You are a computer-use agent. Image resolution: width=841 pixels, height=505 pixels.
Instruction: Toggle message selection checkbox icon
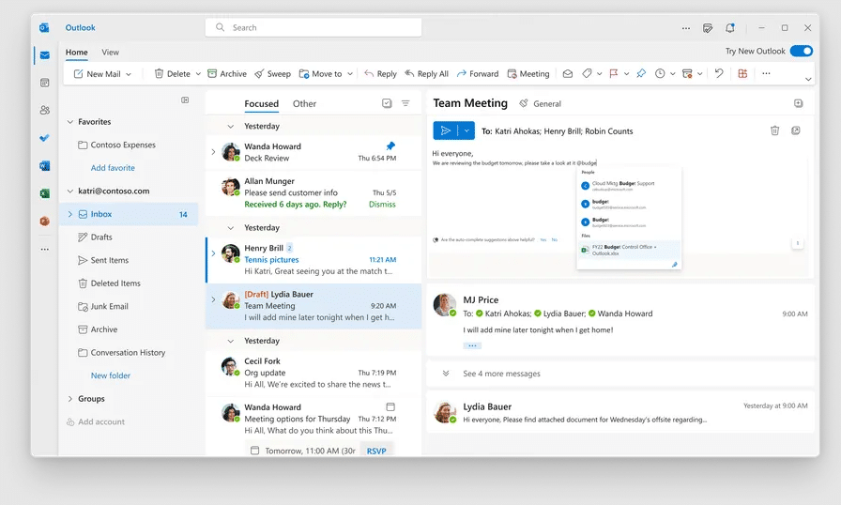387,103
